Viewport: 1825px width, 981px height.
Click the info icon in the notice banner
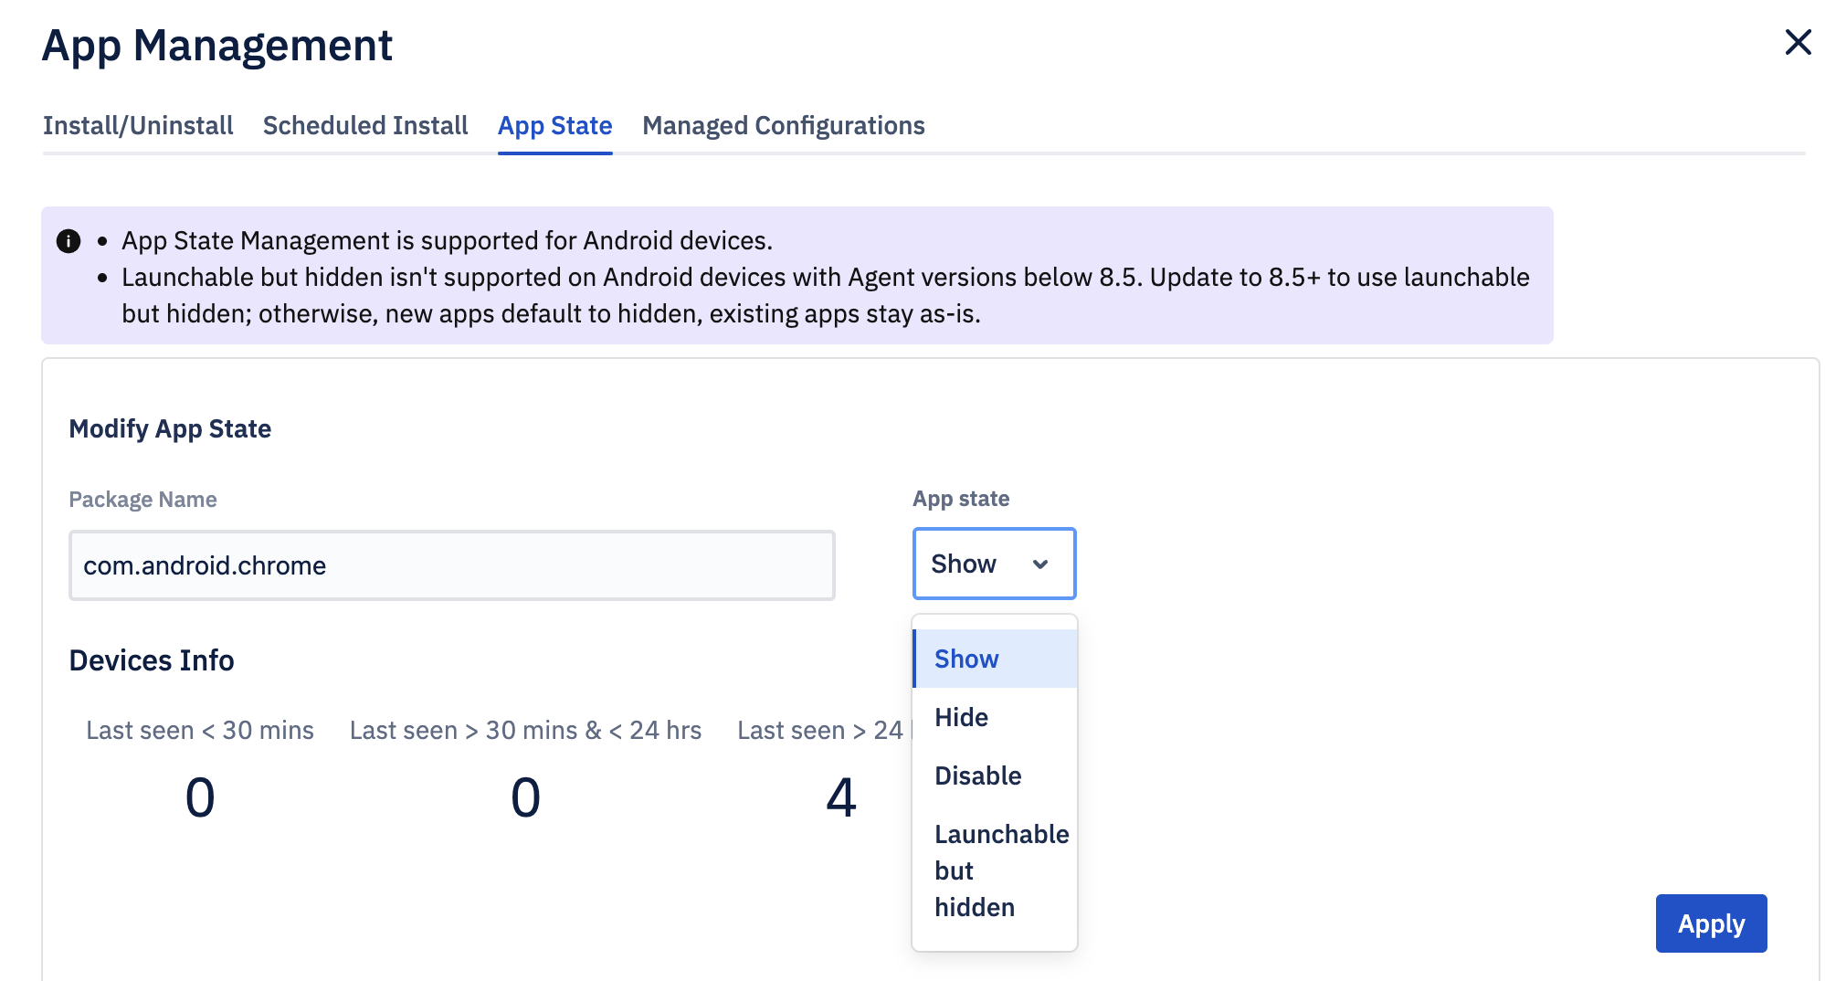coord(68,240)
